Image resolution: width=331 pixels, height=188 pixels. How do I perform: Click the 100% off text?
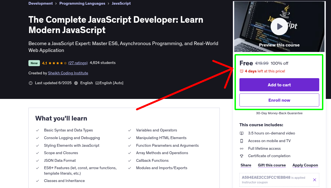[x=279, y=63]
